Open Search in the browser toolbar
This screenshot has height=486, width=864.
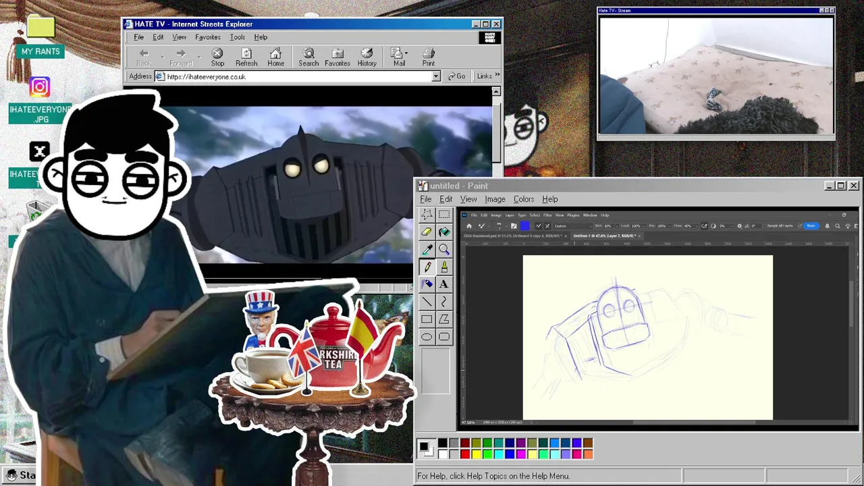click(308, 57)
